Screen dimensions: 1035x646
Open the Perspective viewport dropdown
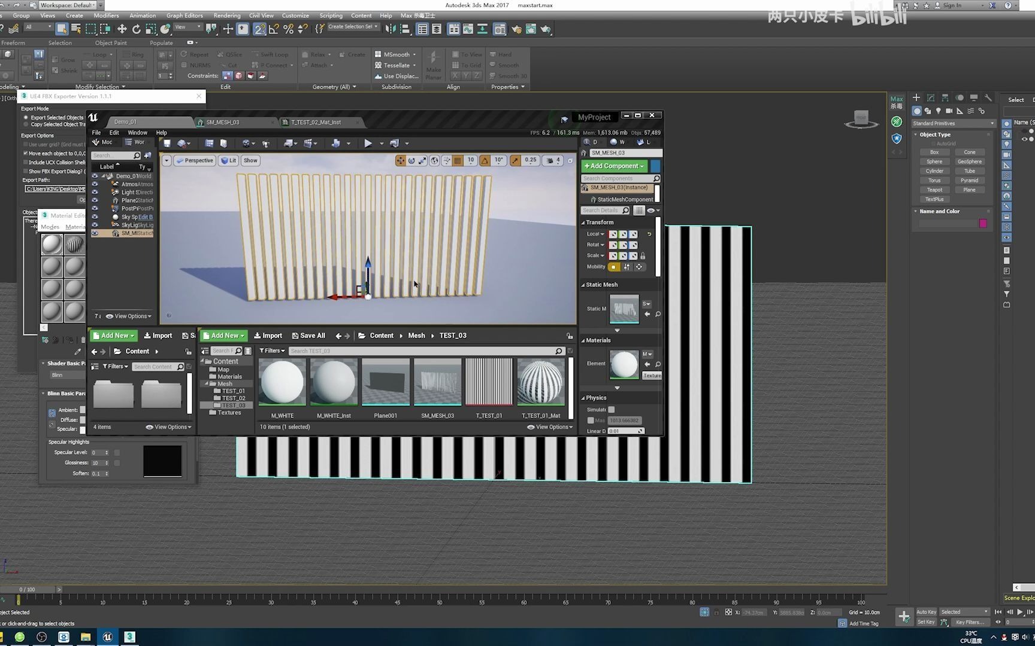(195, 160)
